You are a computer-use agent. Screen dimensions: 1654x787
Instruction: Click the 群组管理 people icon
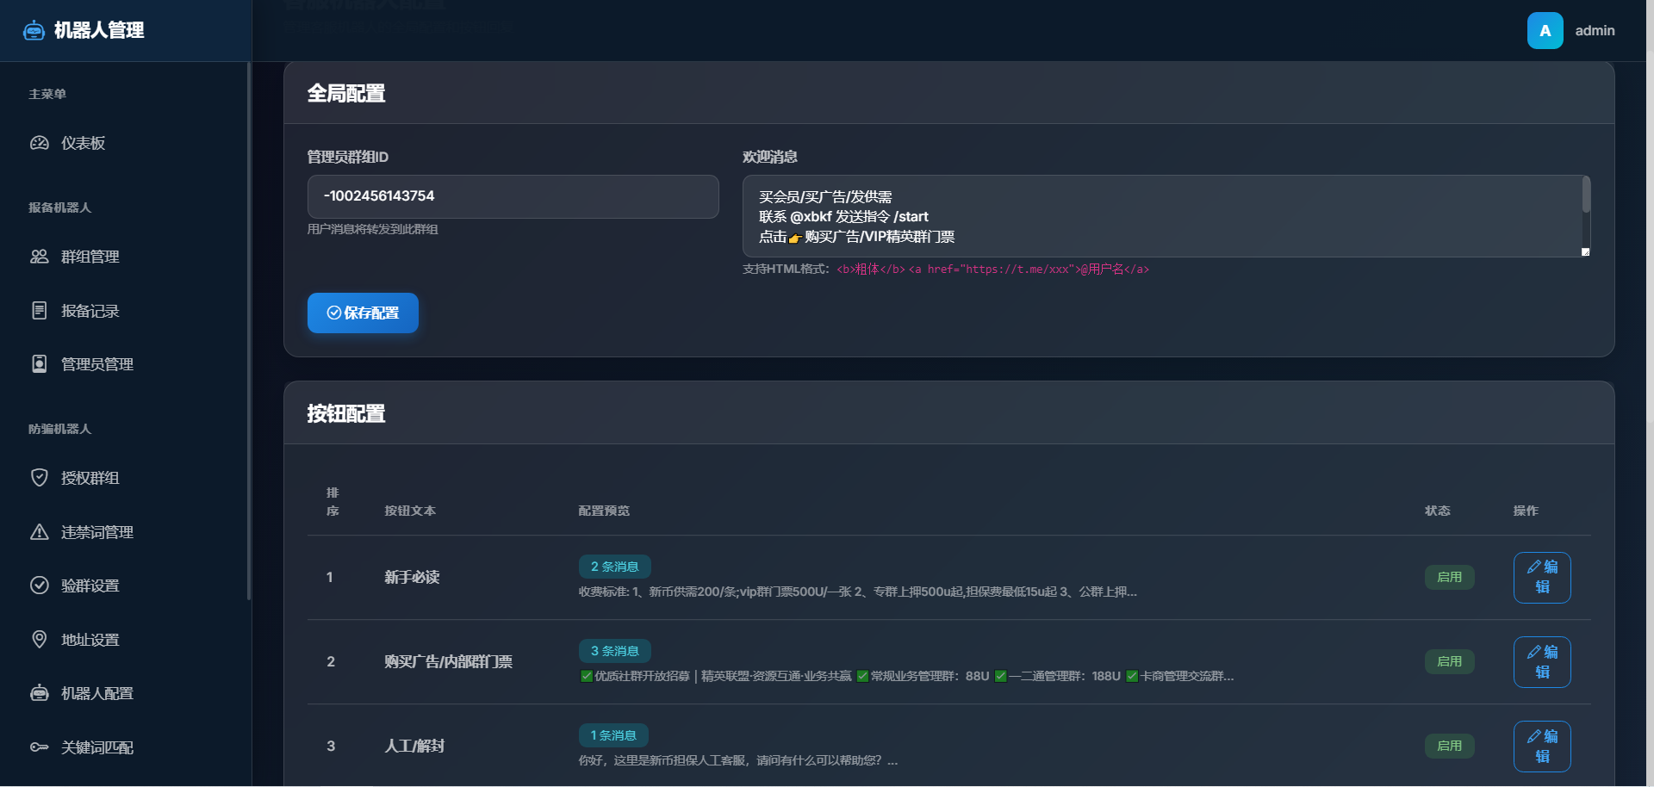(x=40, y=257)
